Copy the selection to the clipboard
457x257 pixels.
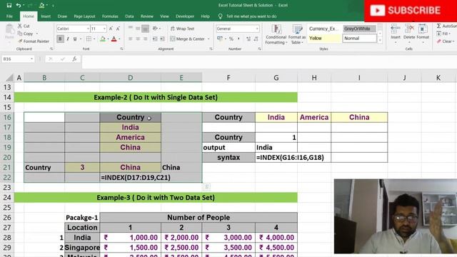click(26, 34)
